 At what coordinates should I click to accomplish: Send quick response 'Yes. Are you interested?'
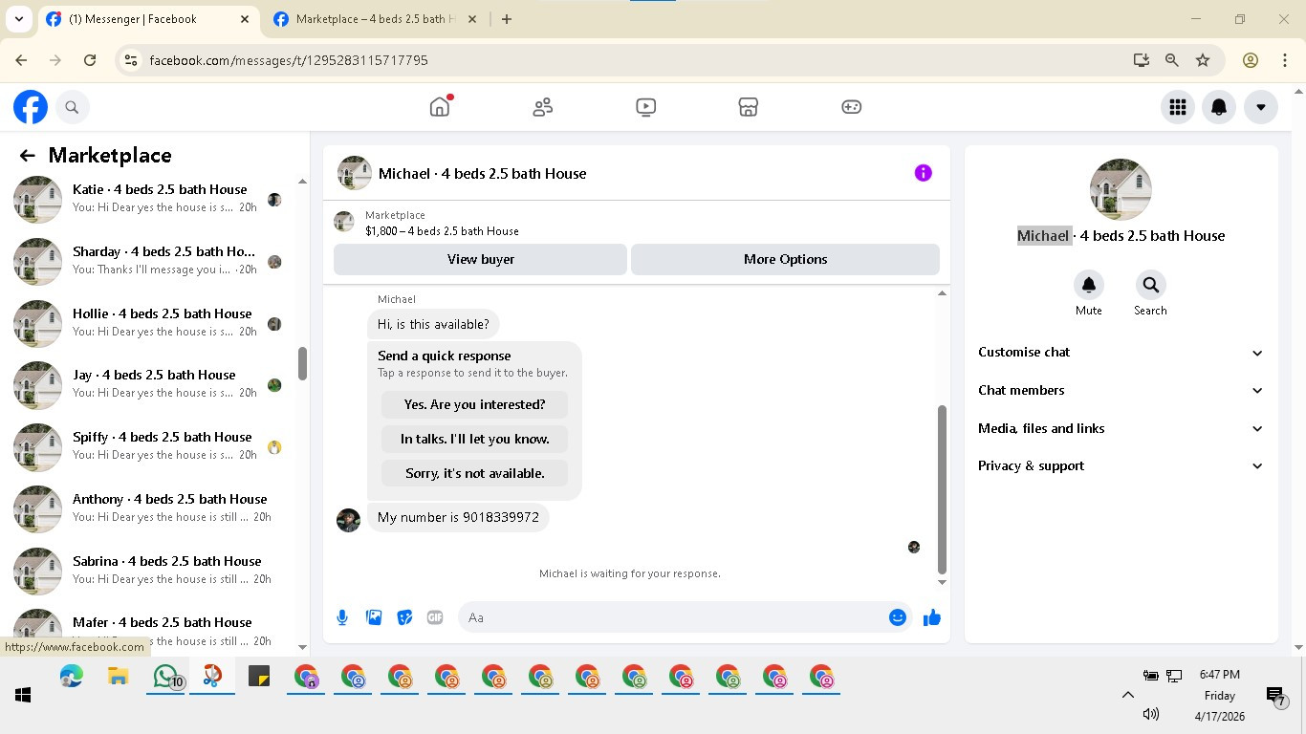pos(474,404)
